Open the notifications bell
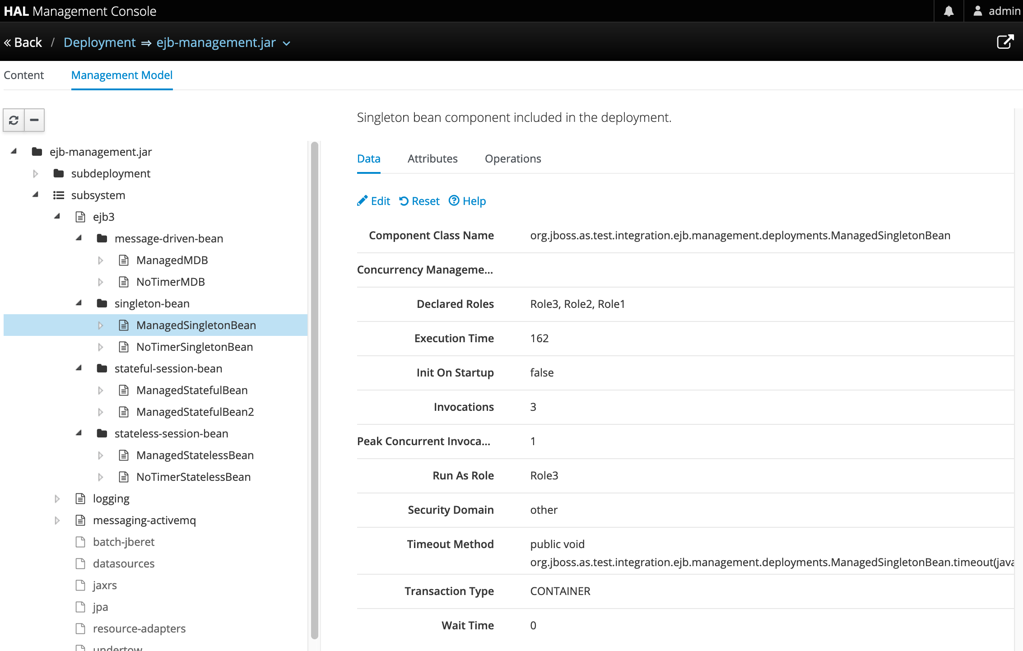Screen dimensions: 1023x651 (948, 11)
